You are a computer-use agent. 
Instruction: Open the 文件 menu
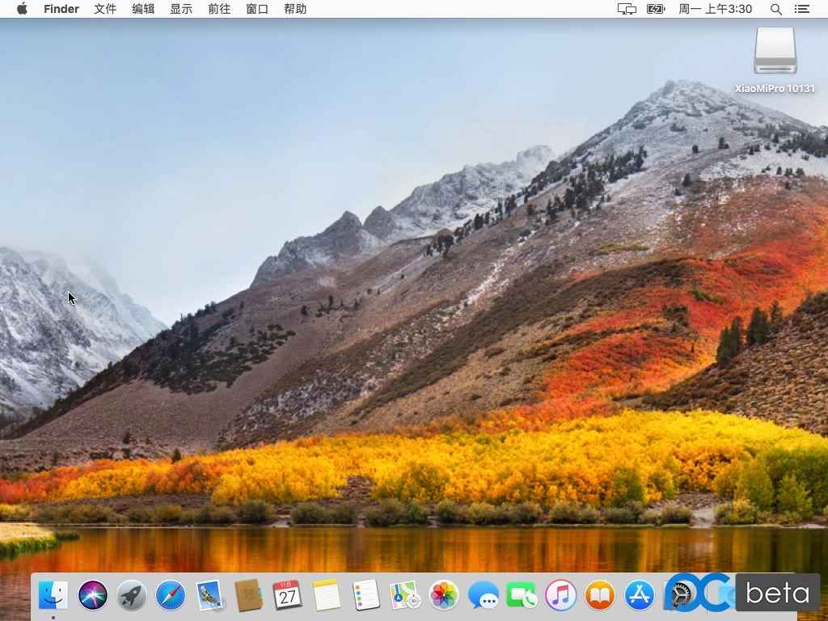(x=105, y=9)
